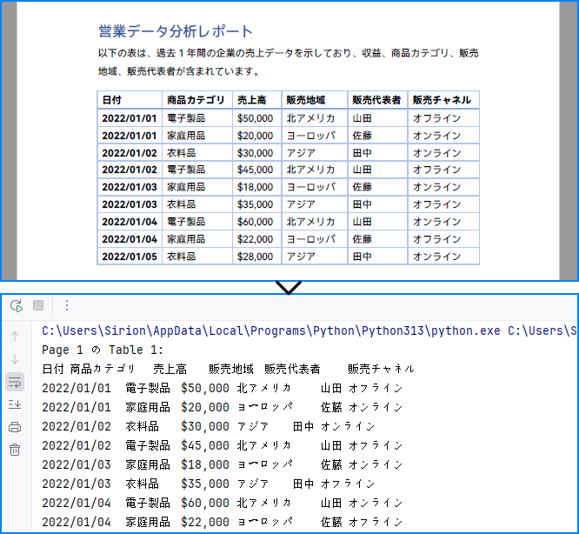
Task: Click the $50,000 cell in the document table
Action: point(256,117)
